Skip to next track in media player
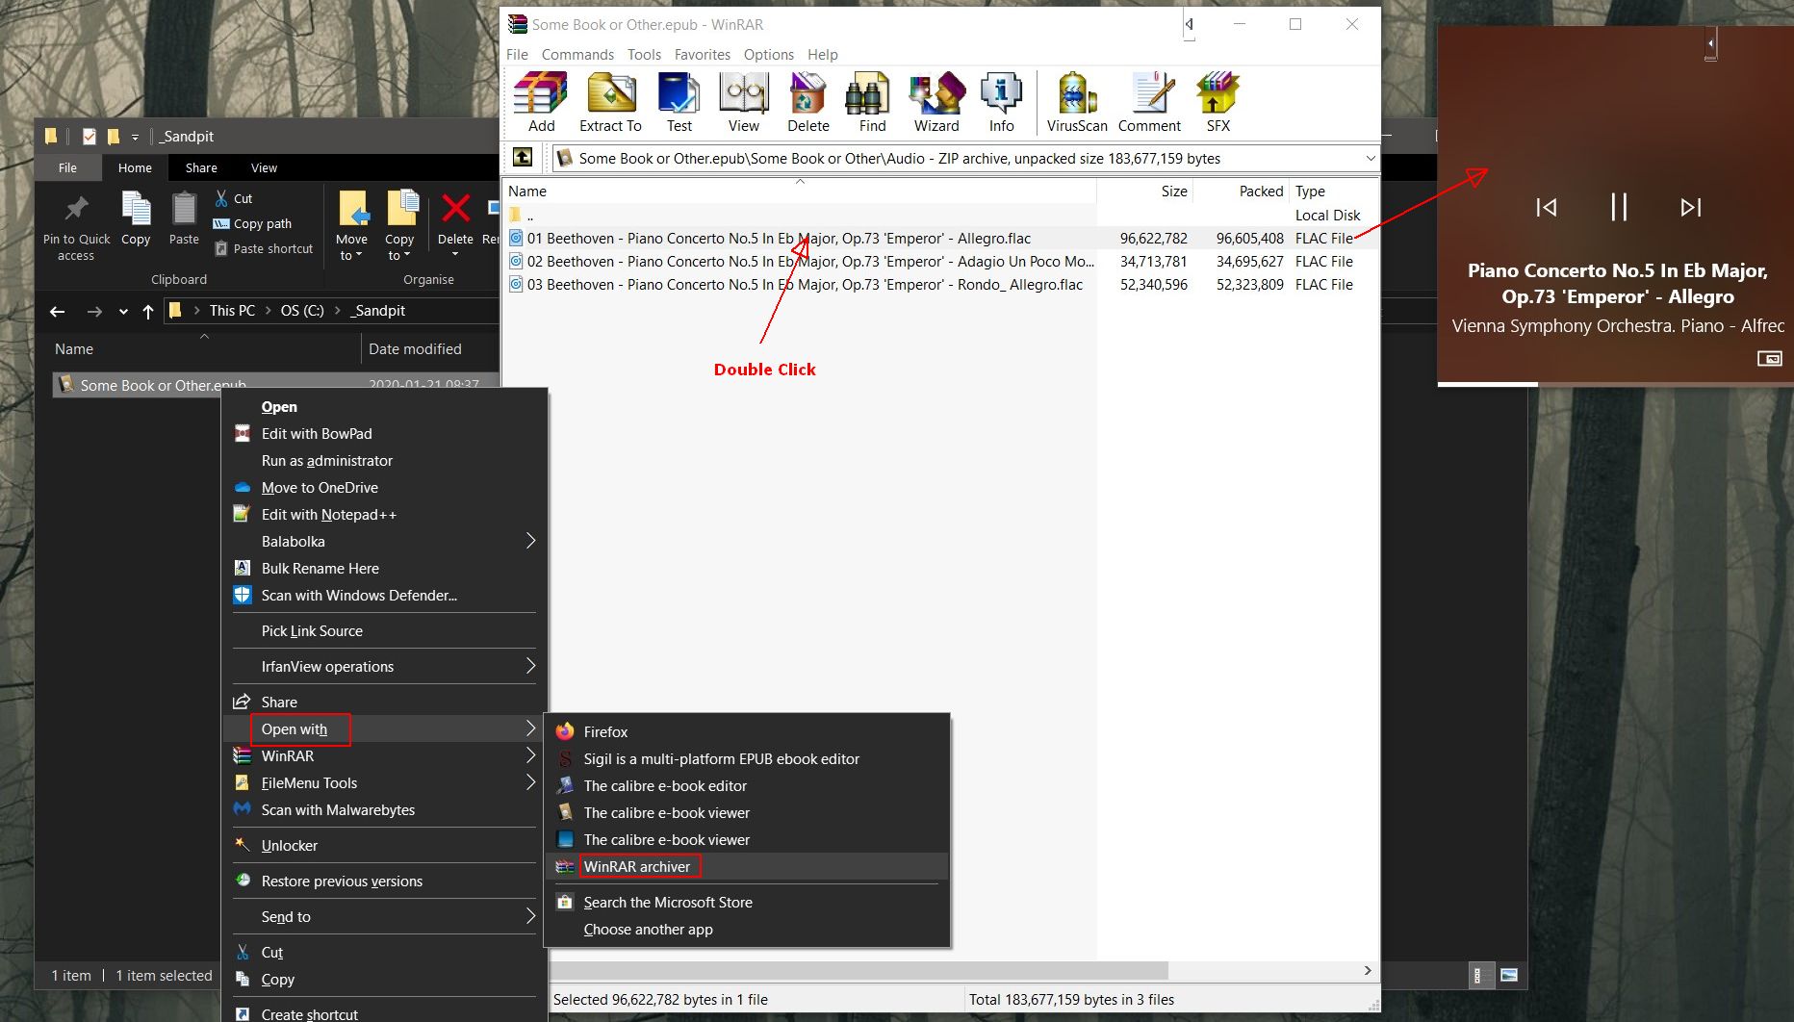The image size is (1794, 1022). [x=1691, y=207]
